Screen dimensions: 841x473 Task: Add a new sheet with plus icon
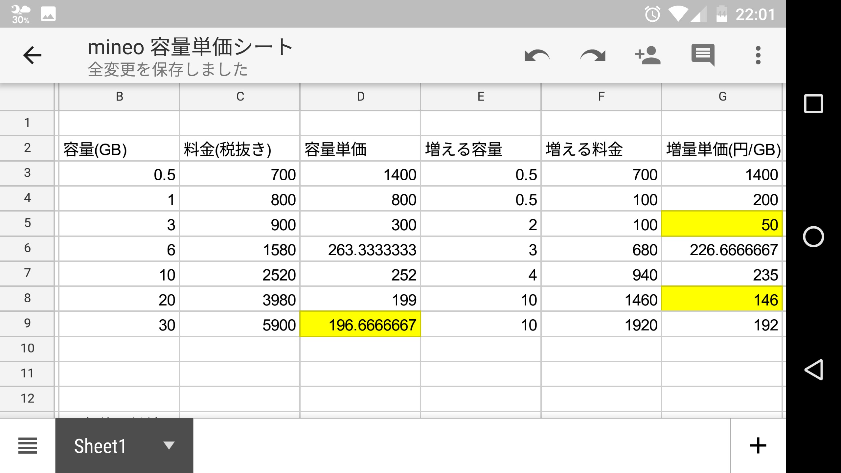pyautogui.click(x=758, y=446)
